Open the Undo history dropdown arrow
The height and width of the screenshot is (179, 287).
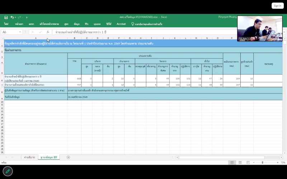click(x=16, y=17)
